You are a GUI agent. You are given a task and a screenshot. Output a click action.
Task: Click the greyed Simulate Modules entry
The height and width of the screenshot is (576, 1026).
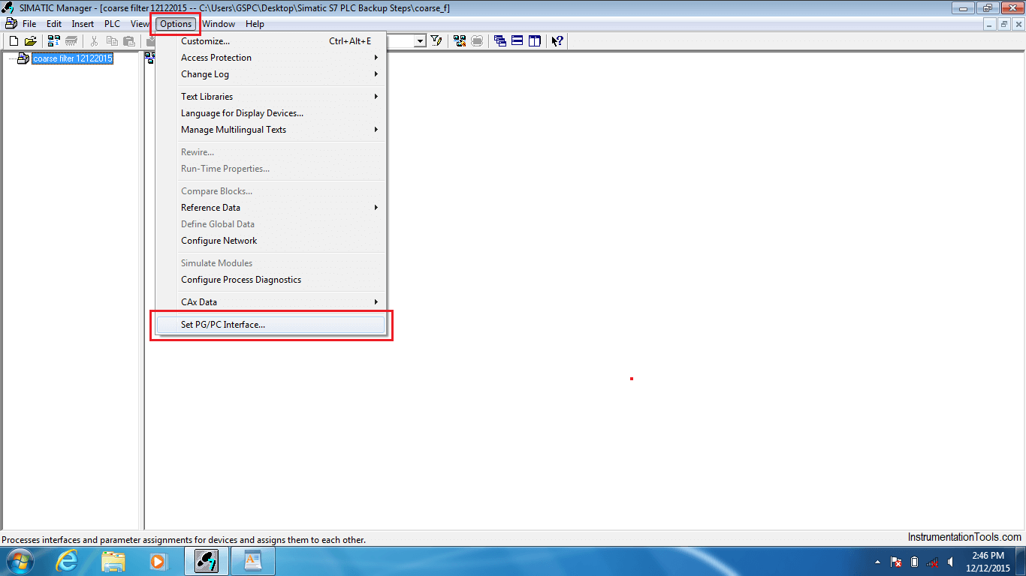point(270,263)
